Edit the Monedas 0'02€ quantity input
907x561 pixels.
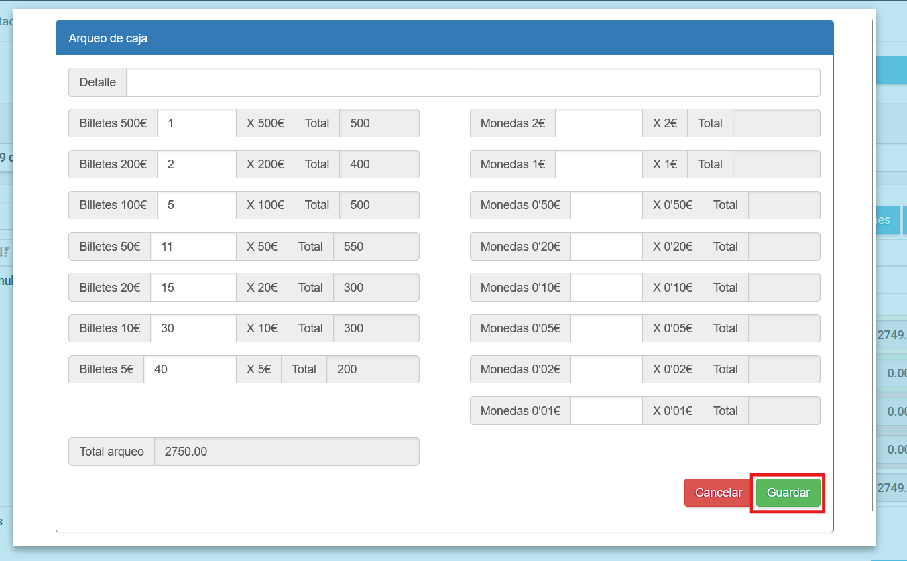(606, 369)
